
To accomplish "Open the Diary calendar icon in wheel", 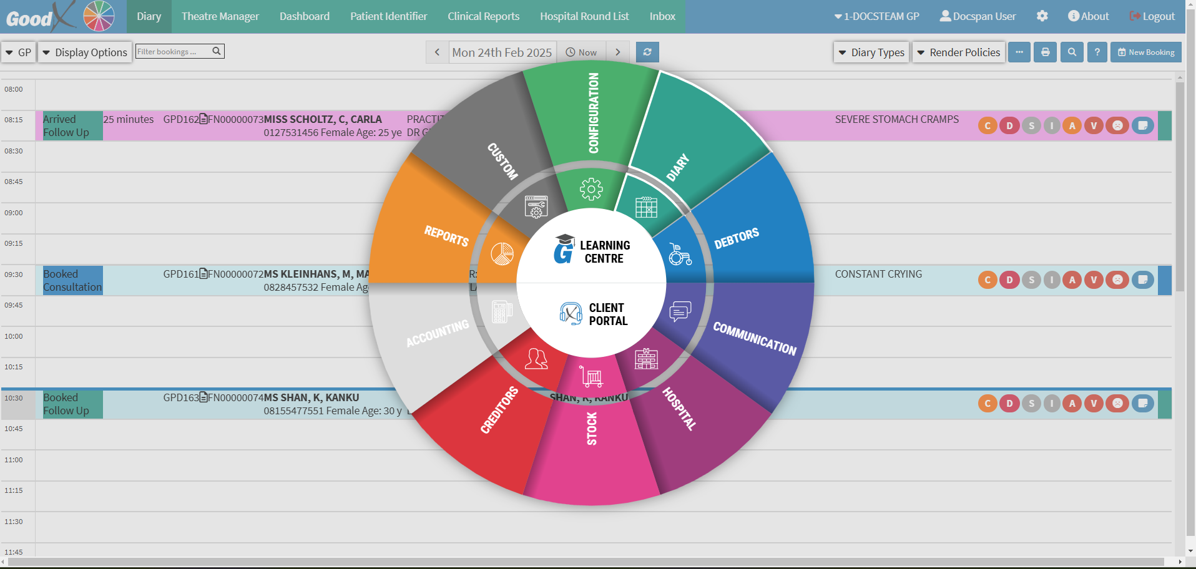I will 646,207.
